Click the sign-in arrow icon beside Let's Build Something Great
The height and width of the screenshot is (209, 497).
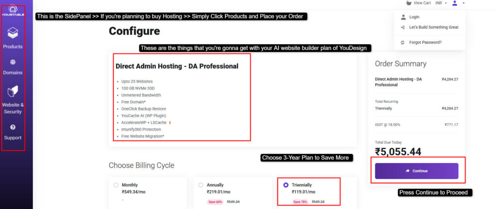point(403,27)
